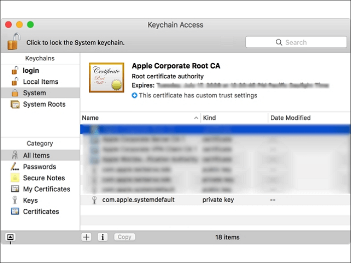The width and height of the screenshot is (351, 263).
Task: Click the login keychain lock icon
Action: coord(15,70)
